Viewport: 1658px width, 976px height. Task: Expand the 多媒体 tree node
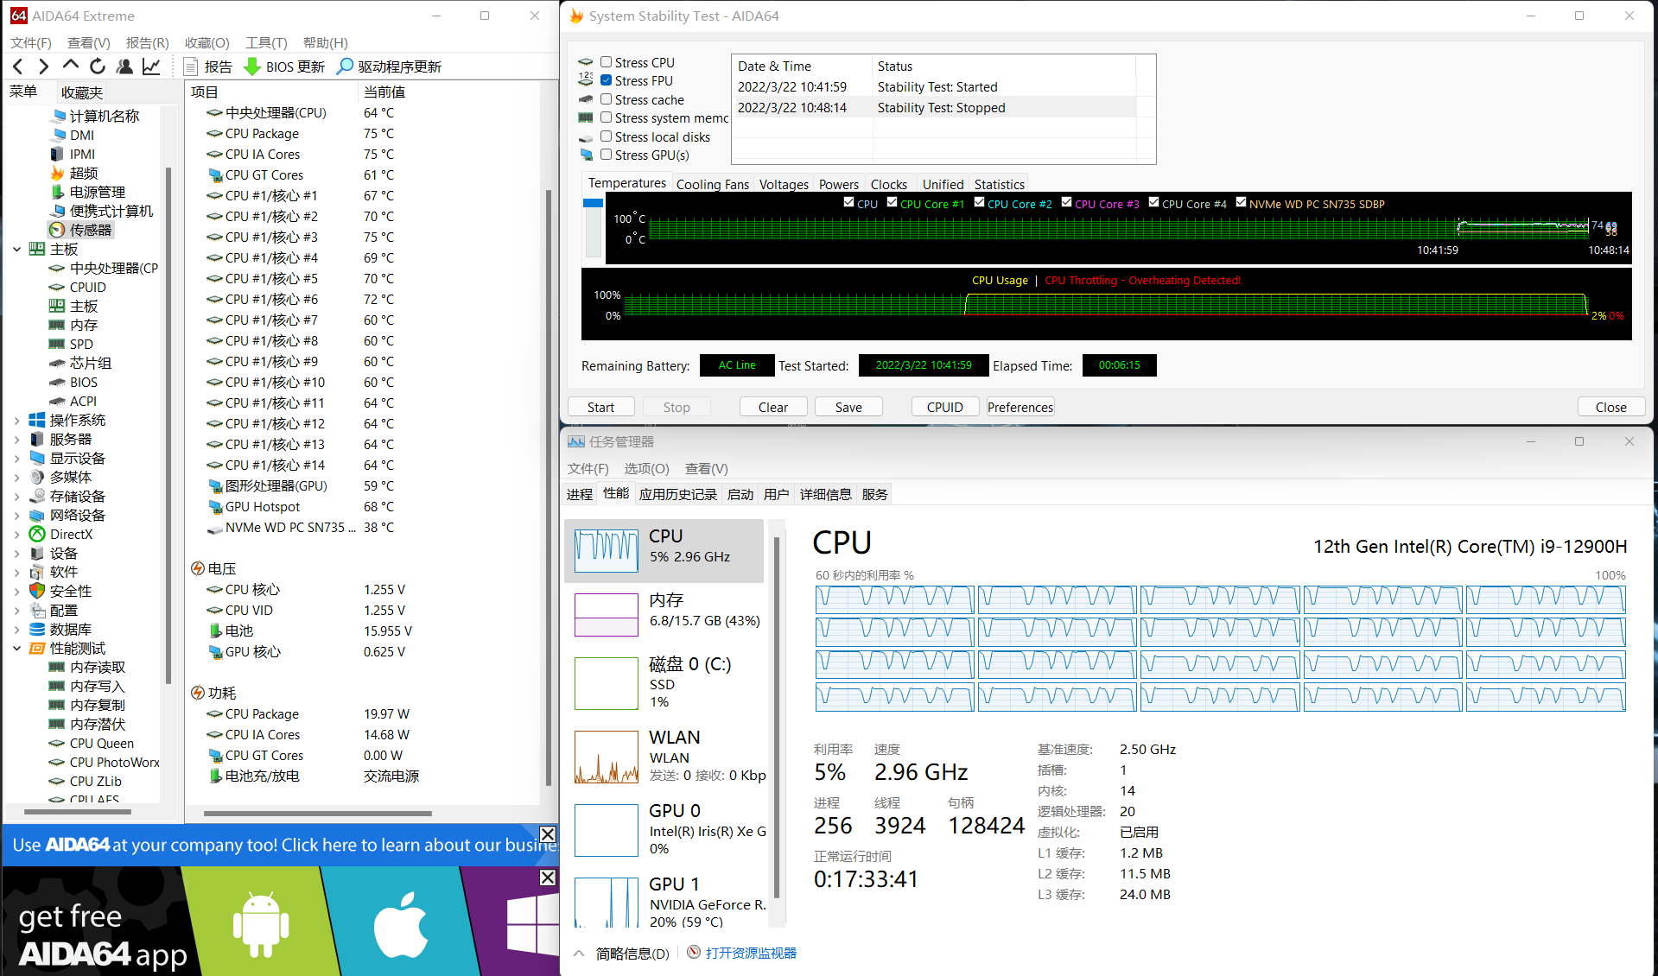(16, 477)
